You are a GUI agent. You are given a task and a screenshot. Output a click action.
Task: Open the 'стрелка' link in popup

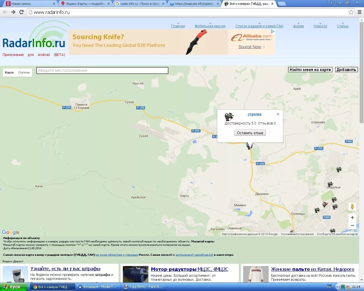[x=255, y=114]
